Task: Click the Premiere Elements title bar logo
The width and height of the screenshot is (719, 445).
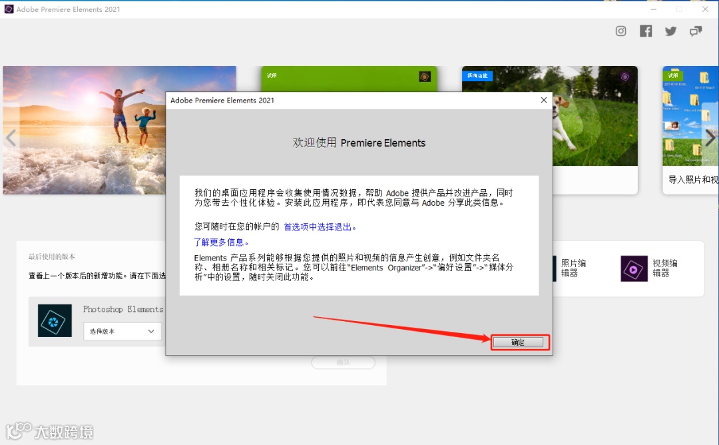Action: tap(9, 9)
